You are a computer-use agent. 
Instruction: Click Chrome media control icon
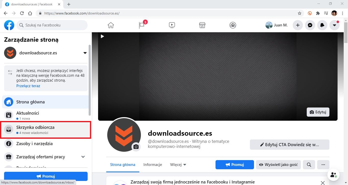326,13
